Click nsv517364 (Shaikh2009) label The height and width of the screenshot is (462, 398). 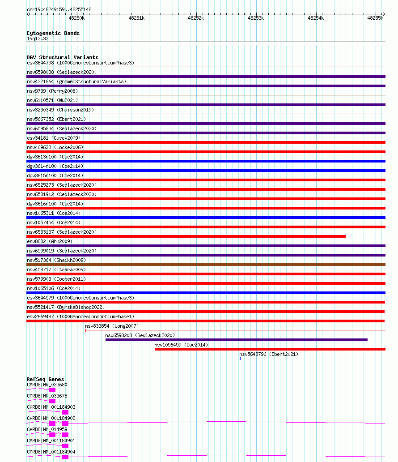pos(56,261)
